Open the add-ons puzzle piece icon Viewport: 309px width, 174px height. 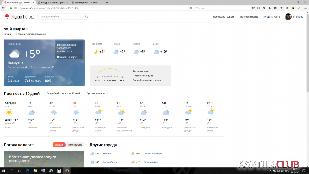[x=276, y=8]
